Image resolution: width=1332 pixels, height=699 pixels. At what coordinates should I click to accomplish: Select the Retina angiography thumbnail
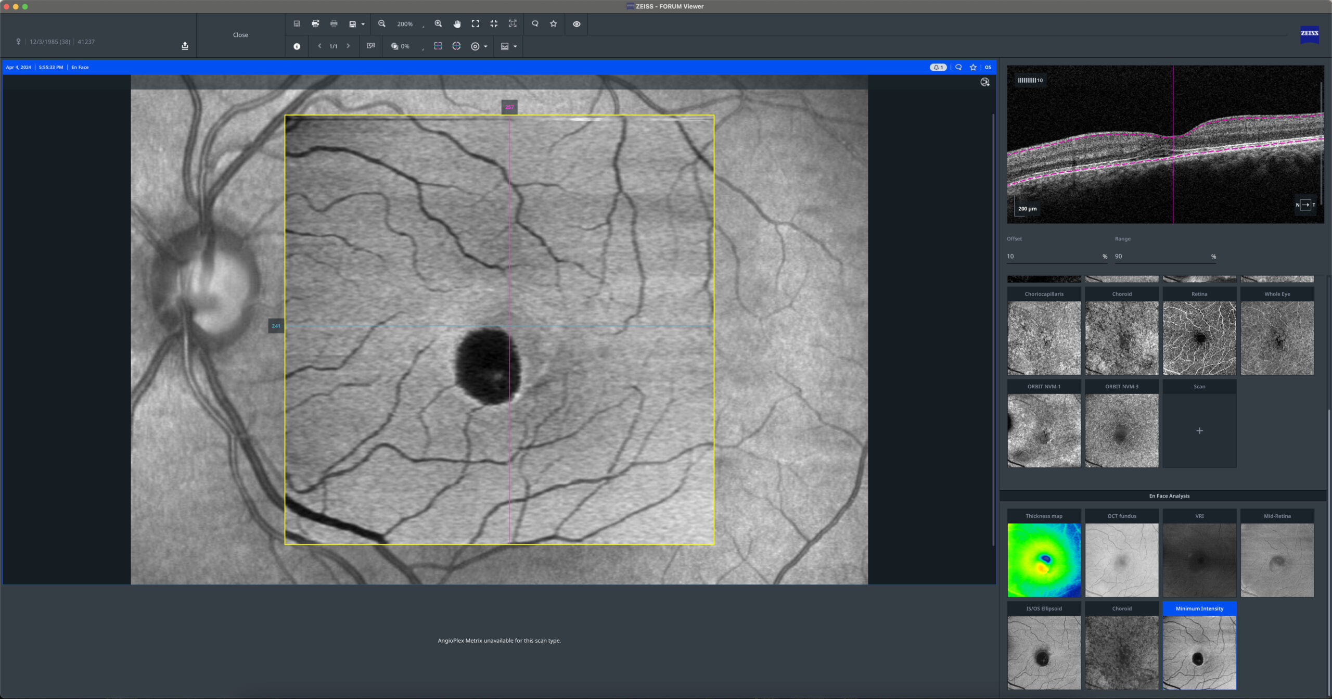click(1199, 331)
